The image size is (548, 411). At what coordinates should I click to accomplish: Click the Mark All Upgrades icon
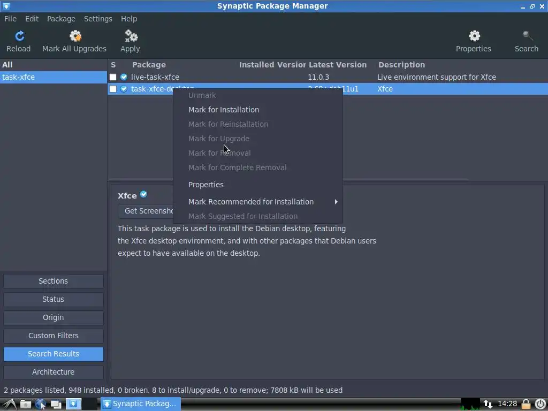click(x=75, y=36)
